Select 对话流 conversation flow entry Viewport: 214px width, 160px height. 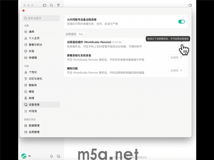pyautogui.click(x=41, y=111)
